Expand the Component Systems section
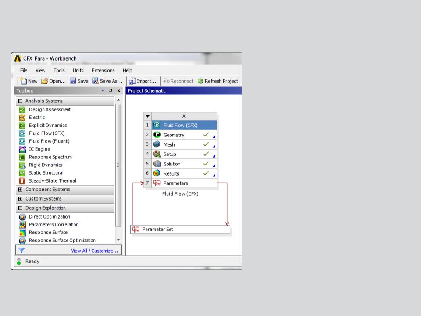This screenshot has width=421, height=316. coord(21,190)
